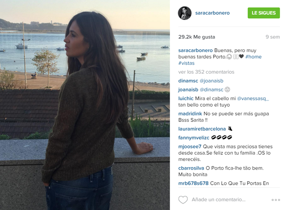Image resolution: width=282 pixels, height=210 pixels.
Task: Visit mjoosee7's profile
Action: pyautogui.click(x=190, y=147)
